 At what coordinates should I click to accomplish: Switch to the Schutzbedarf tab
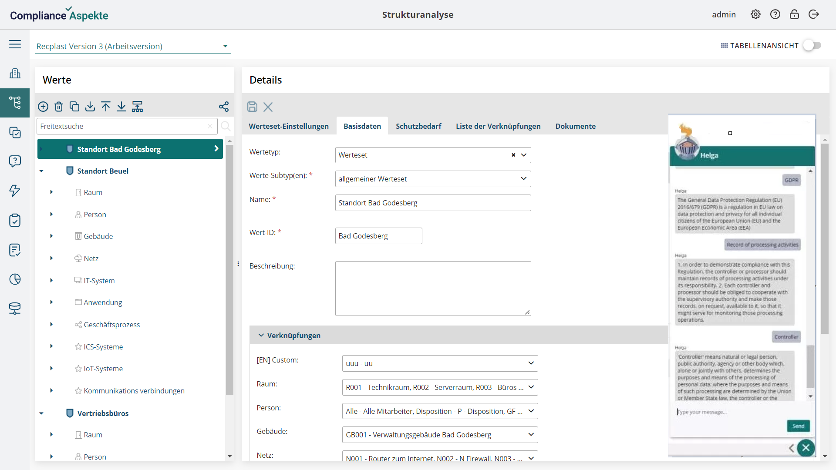(418, 126)
